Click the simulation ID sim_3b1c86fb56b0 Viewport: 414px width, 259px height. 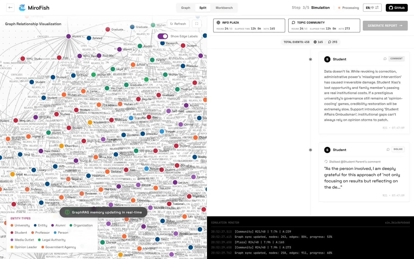coord(397,223)
